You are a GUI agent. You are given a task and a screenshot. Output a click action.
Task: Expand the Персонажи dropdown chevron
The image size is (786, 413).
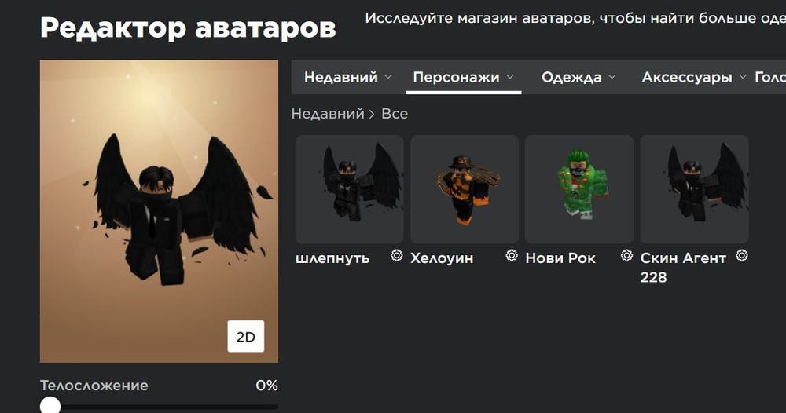(510, 77)
